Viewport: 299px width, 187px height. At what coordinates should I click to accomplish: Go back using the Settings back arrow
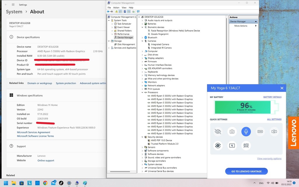pyautogui.click(x=6, y=5)
